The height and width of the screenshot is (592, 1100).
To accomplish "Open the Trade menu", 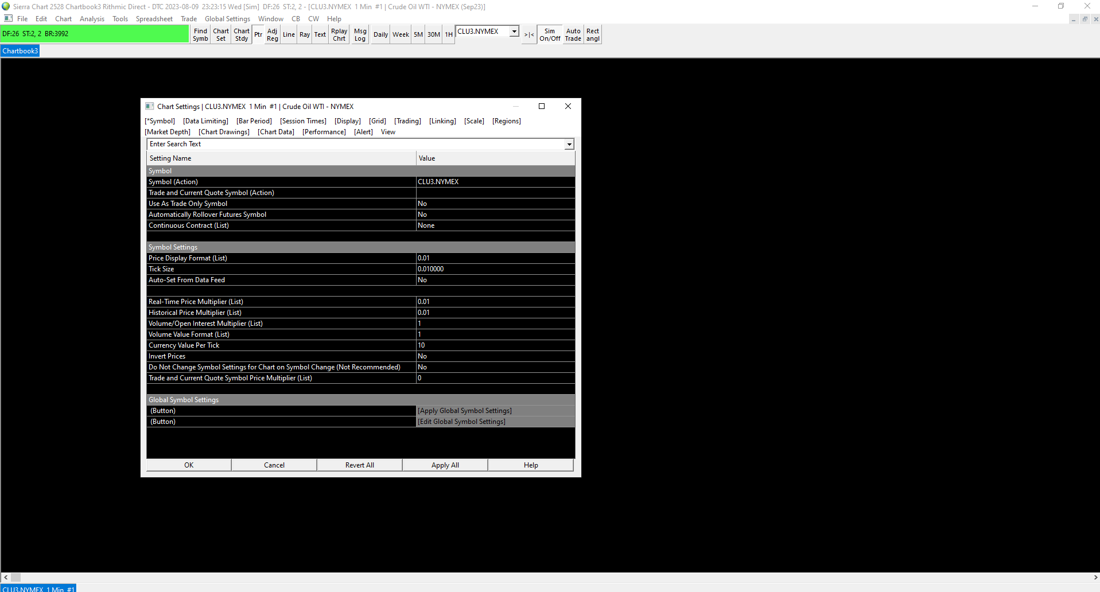I will [x=189, y=19].
